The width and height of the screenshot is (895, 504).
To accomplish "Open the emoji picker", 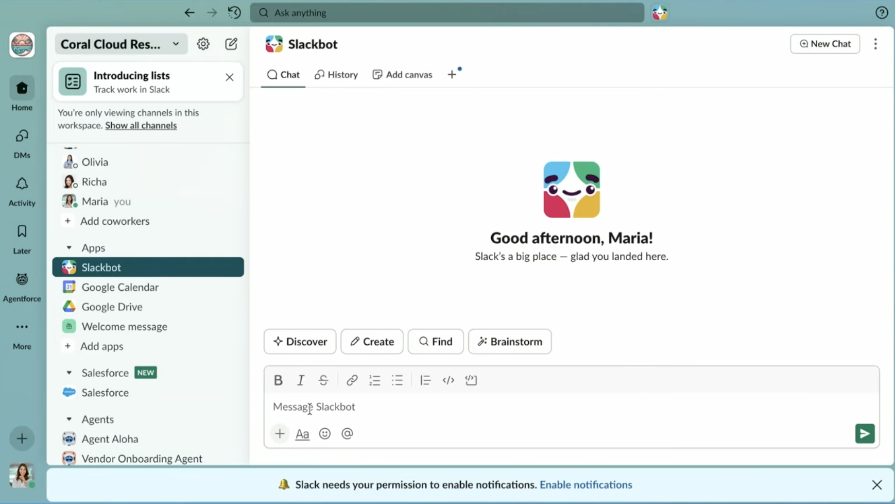I will click(324, 433).
